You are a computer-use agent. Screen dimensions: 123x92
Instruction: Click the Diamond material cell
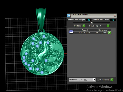tap(102, 30)
